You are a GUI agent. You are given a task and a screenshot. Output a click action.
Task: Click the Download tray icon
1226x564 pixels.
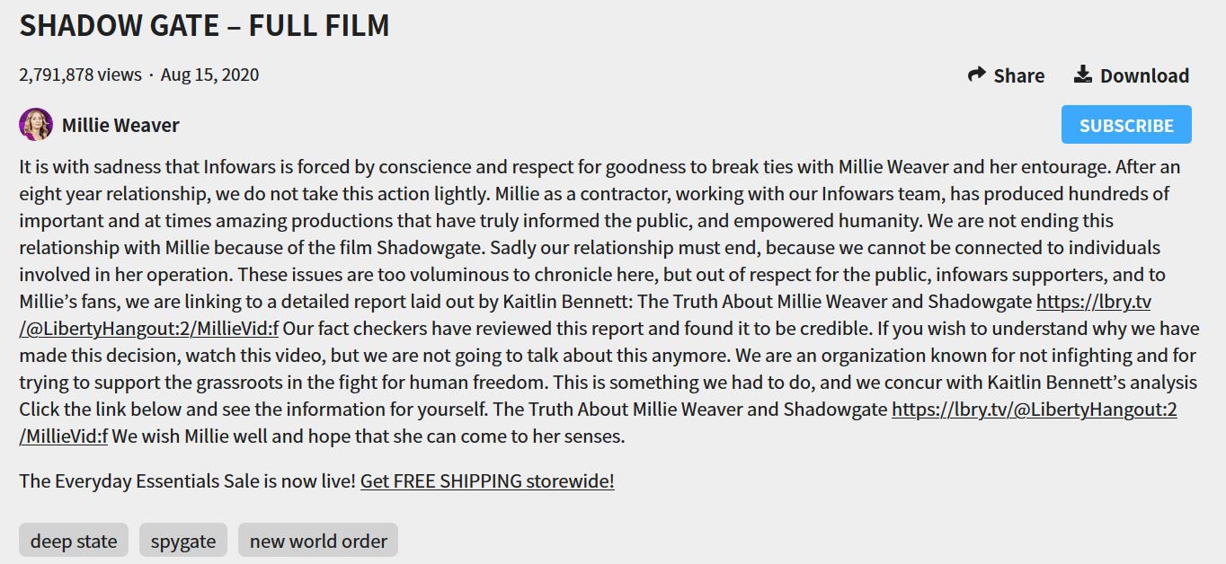[1083, 75]
